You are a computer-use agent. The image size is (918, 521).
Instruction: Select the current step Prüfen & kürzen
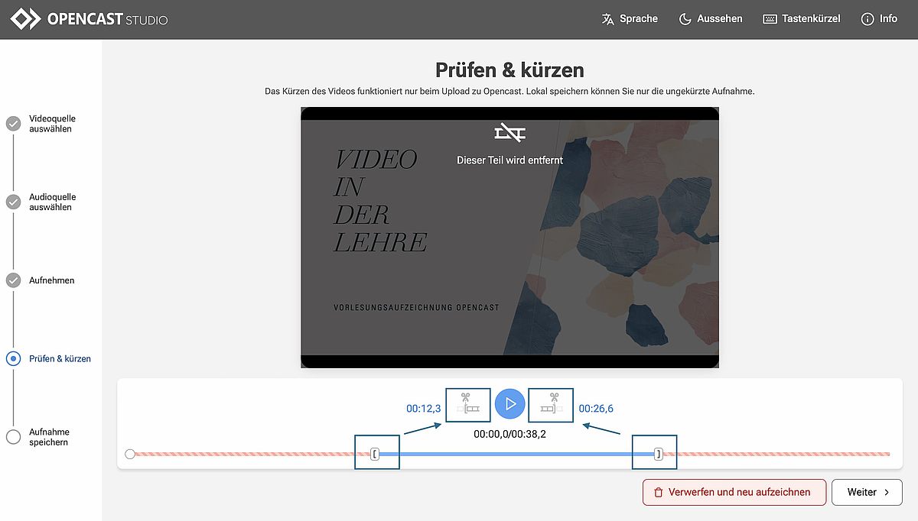click(60, 358)
